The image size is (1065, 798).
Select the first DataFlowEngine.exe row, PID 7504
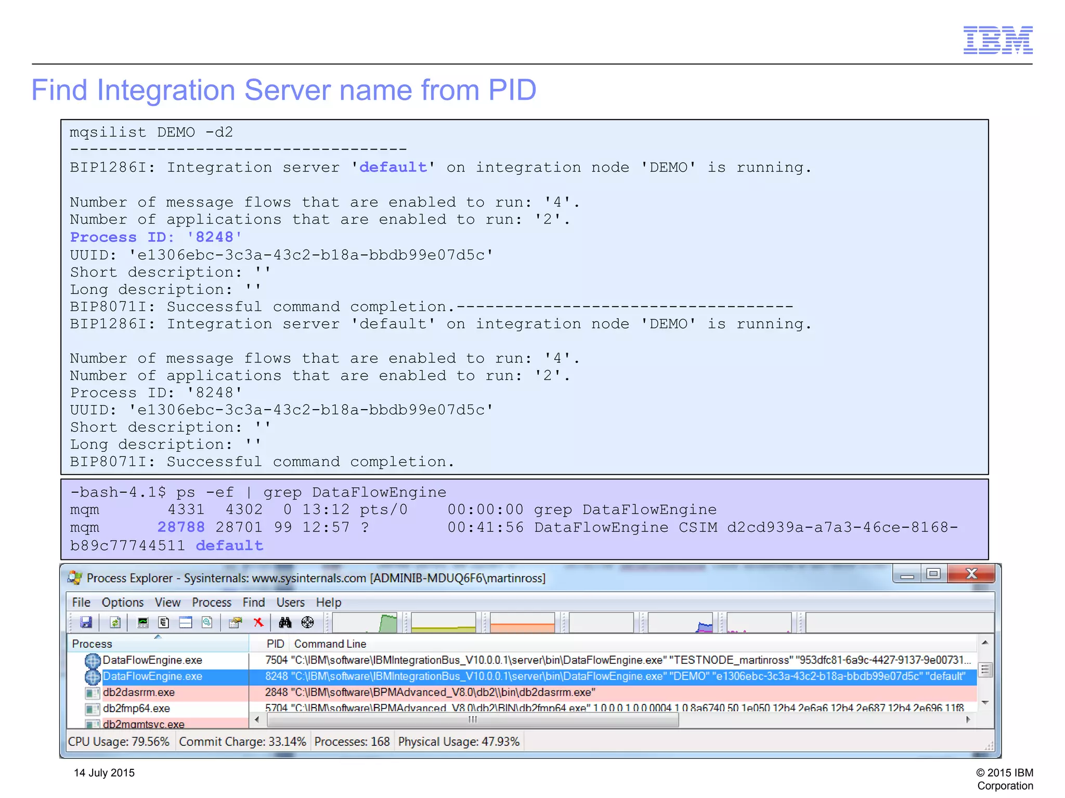(522, 660)
